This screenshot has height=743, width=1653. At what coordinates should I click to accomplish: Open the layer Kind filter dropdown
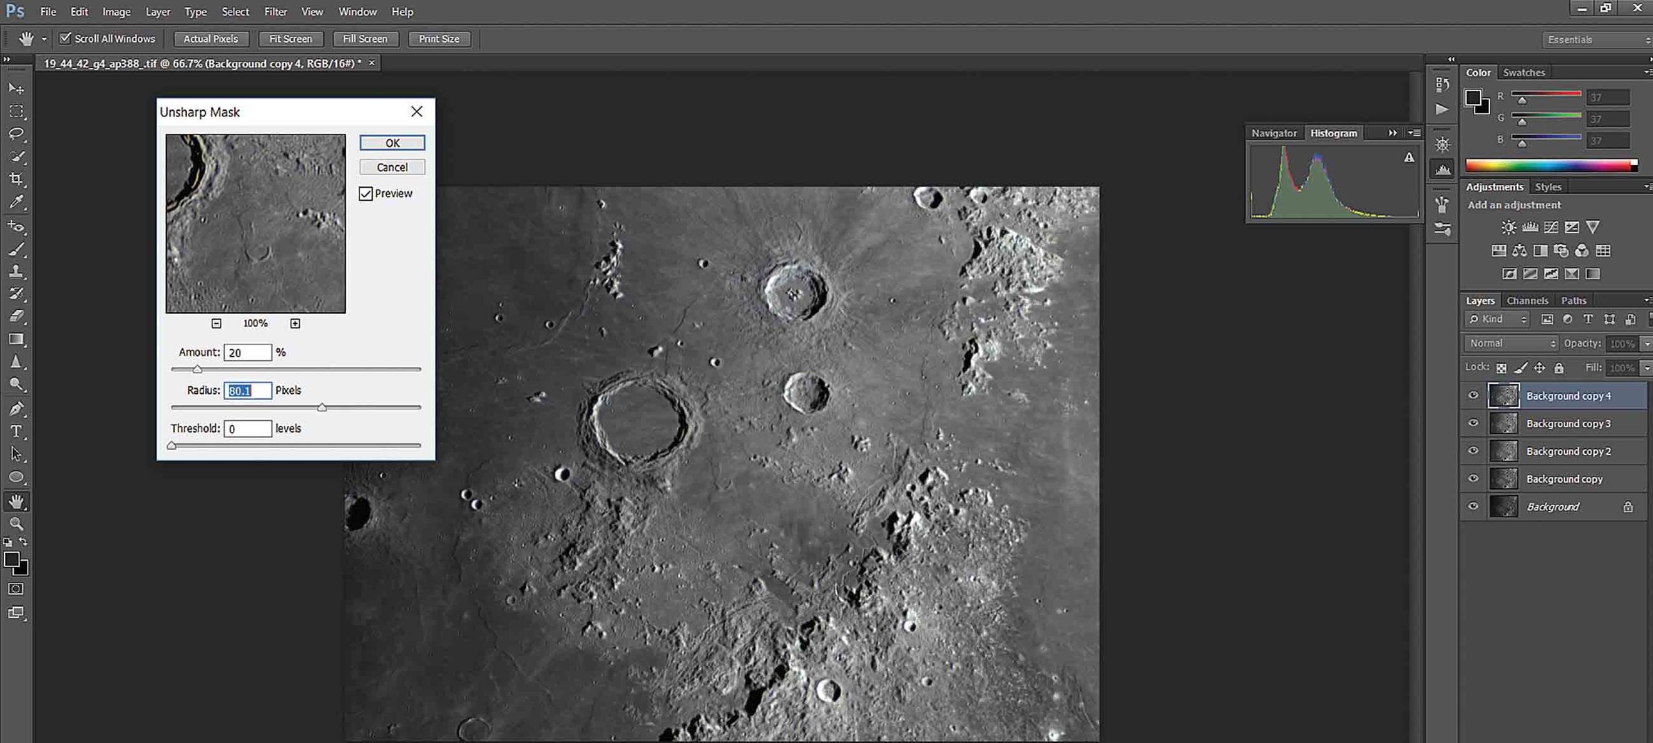(x=1498, y=319)
